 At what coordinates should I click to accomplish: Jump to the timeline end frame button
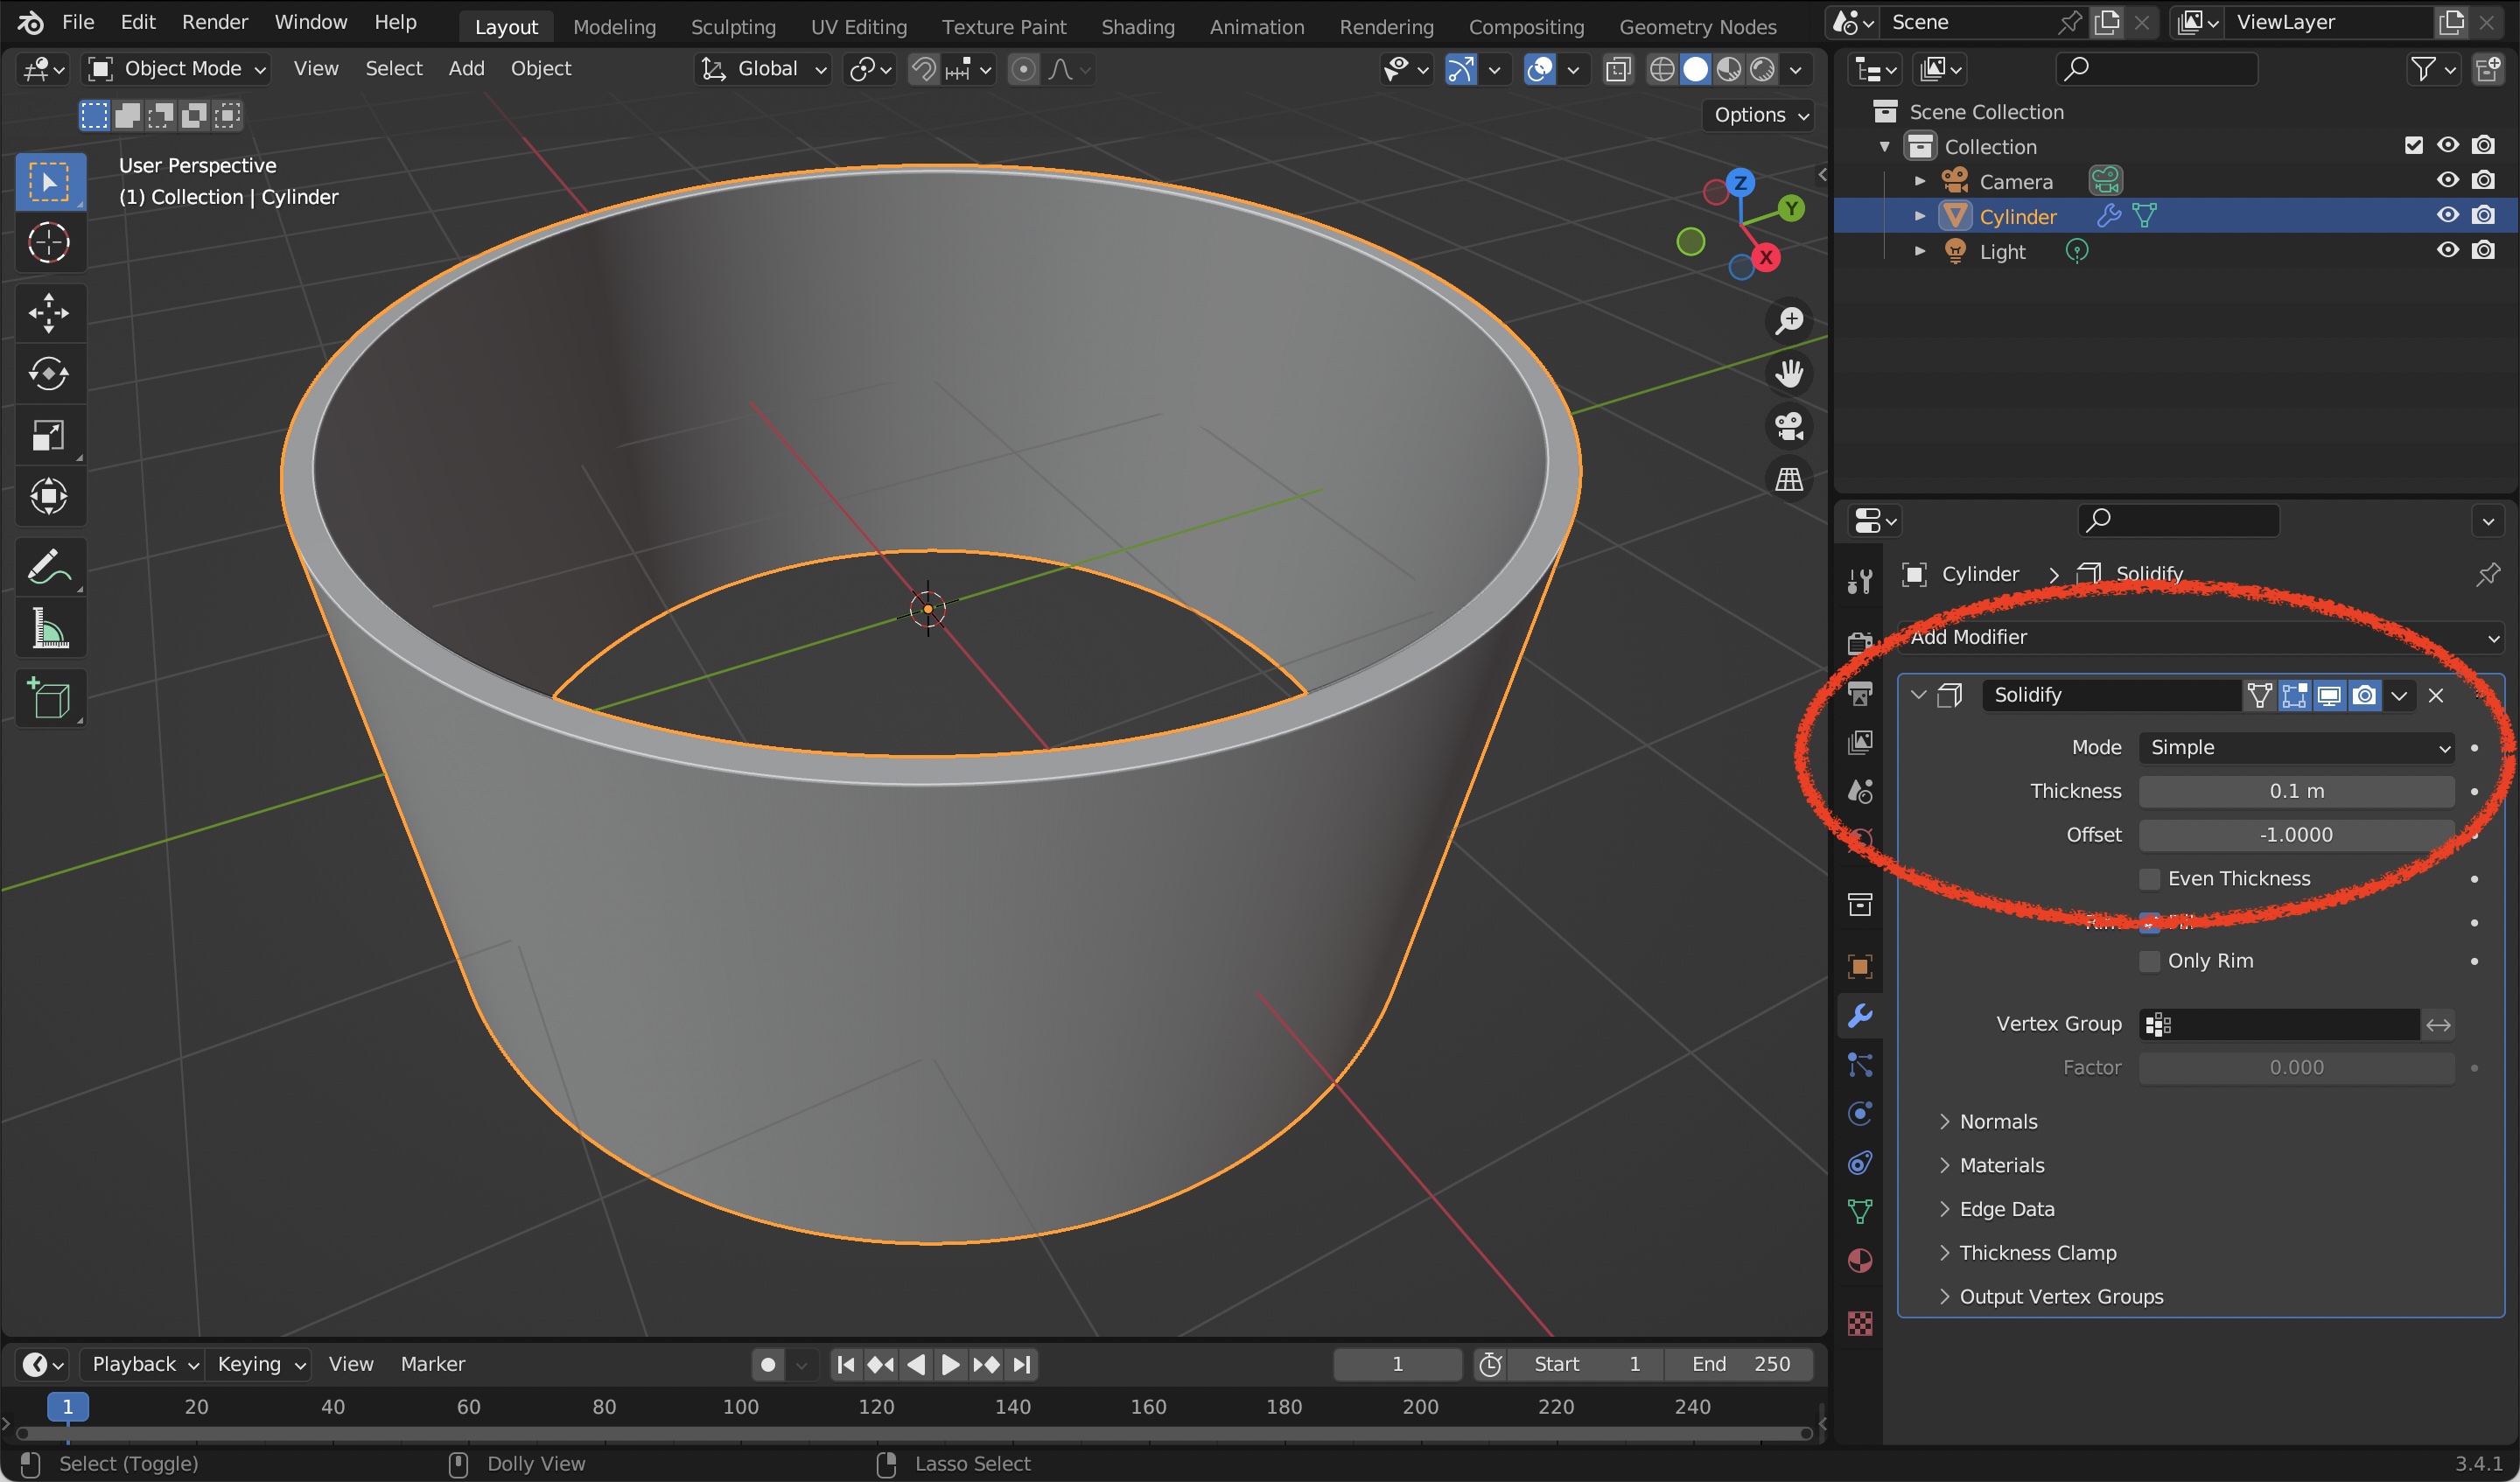pos(1021,1364)
